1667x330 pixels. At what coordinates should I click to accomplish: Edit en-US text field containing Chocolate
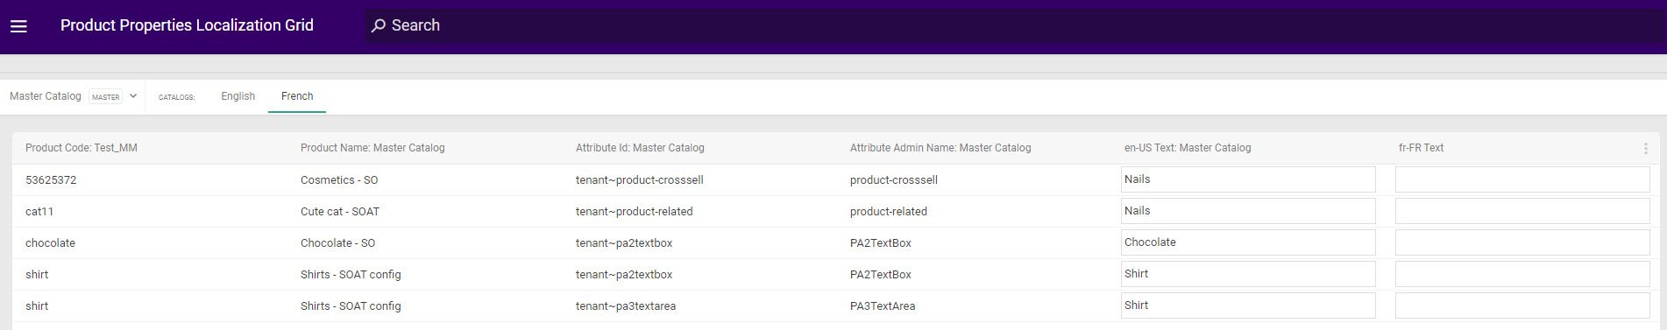pos(1248,242)
